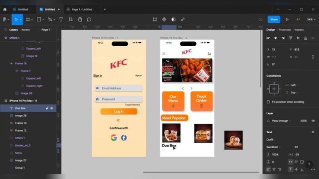Click the blue Share button
The width and height of the screenshot is (319, 179).
pos(274,19)
